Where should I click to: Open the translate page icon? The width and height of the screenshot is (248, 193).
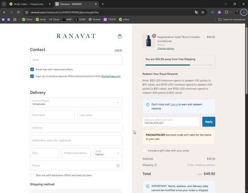point(196,12)
